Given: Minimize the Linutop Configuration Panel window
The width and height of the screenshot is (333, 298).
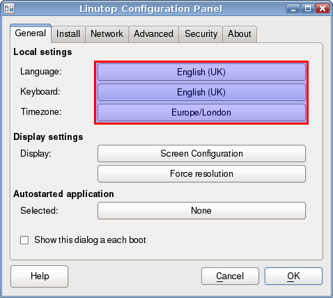Looking at the screenshot, I should point(293,9).
